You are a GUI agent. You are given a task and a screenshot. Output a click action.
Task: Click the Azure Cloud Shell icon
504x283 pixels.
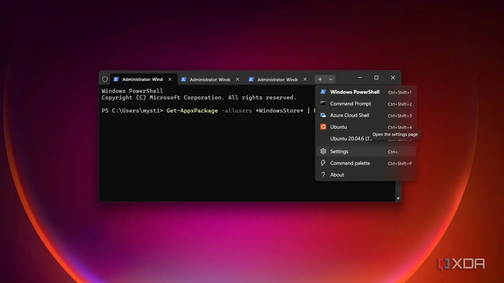coord(323,115)
